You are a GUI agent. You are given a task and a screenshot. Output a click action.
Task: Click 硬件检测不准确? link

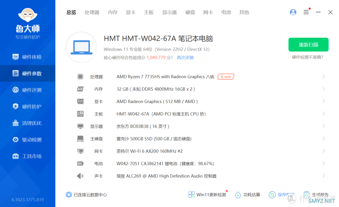pyautogui.click(x=307, y=57)
